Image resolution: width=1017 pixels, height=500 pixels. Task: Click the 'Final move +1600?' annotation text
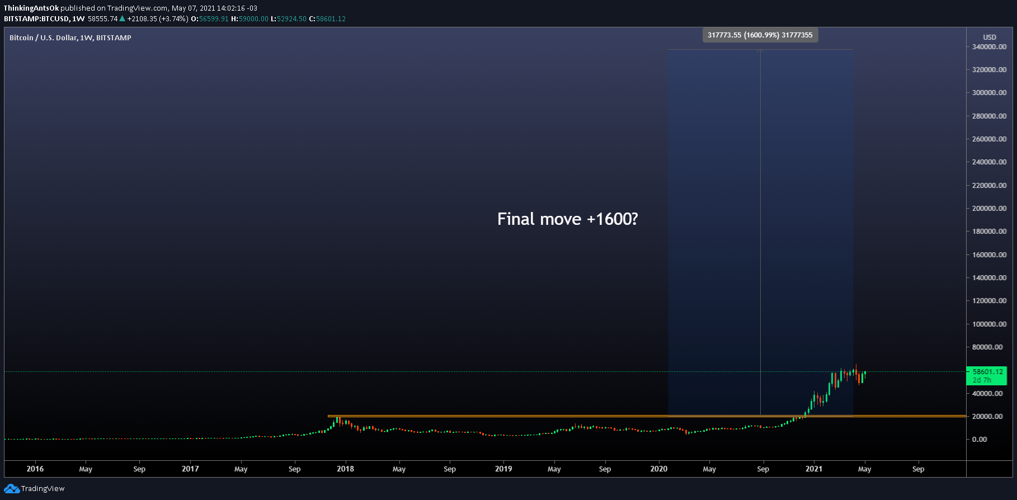point(567,219)
